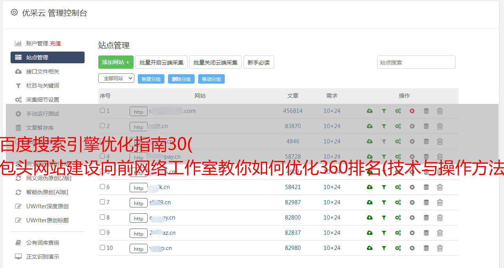
Task: Click the 删除分组 button
Action: pyautogui.click(x=181, y=79)
